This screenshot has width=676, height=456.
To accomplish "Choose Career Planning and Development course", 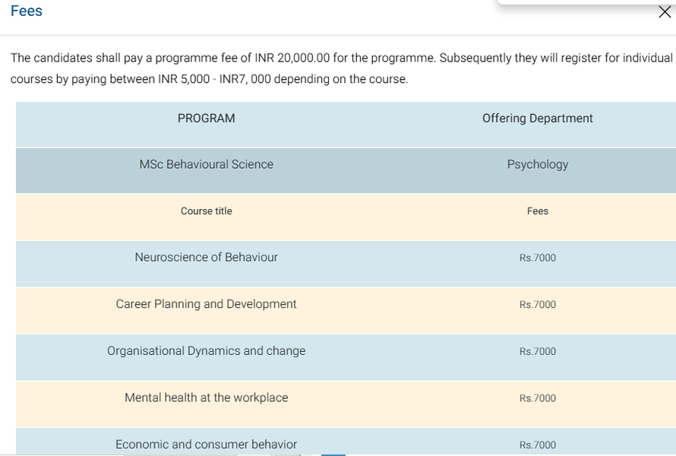I will point(206,304).
